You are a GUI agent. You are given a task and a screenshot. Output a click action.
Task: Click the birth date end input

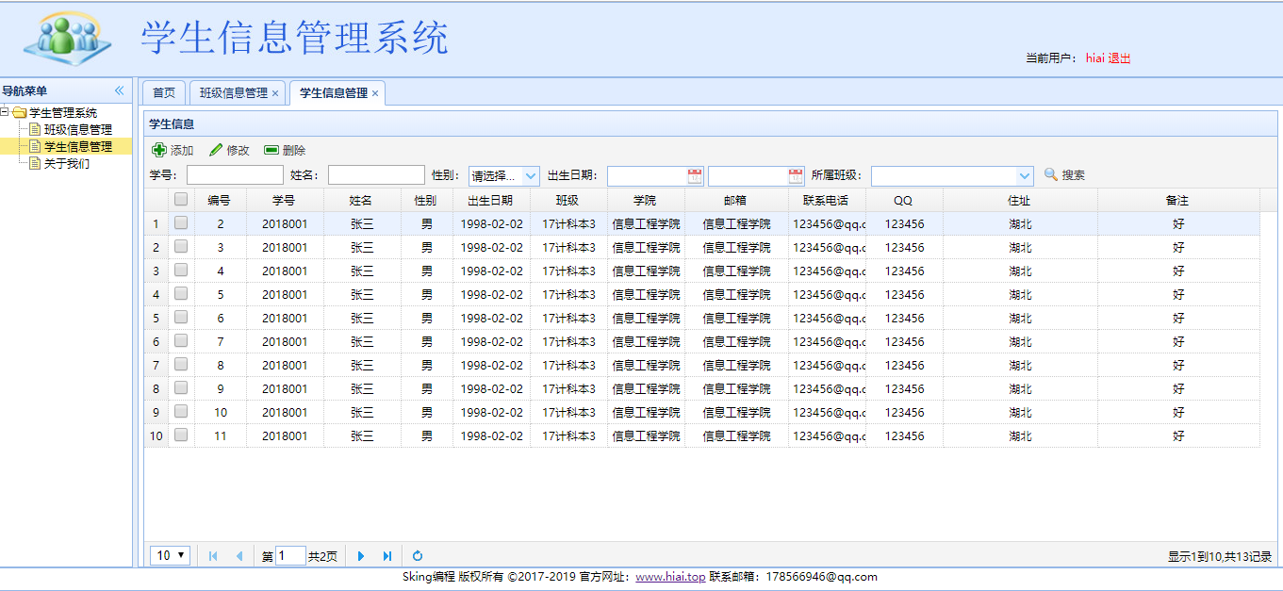[748, 175]
